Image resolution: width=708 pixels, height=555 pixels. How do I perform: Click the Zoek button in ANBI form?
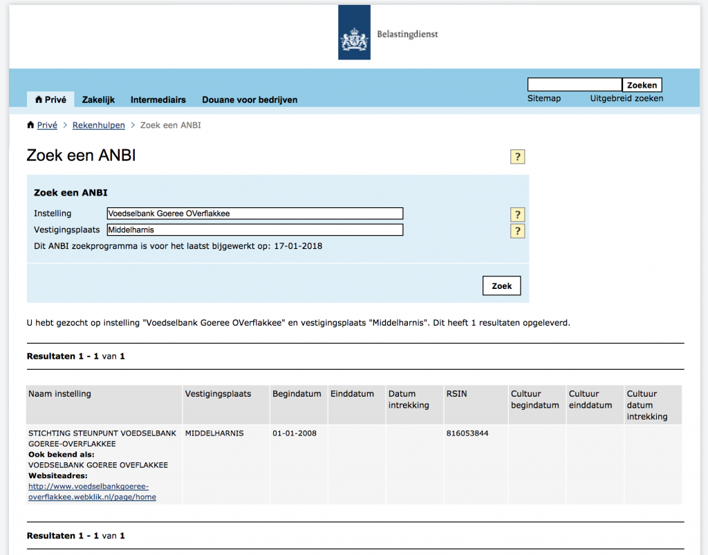tap(502, 285)
